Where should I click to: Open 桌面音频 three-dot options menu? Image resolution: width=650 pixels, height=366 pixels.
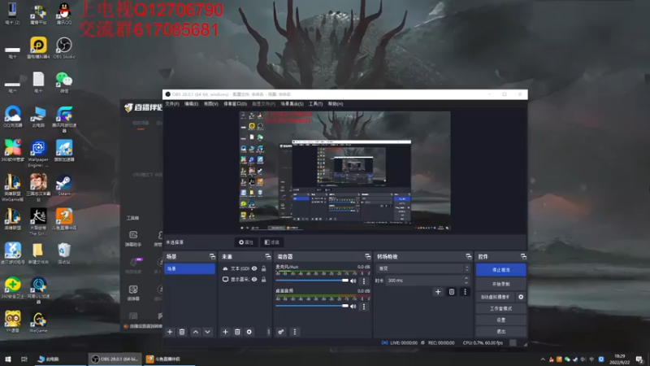pos(364,307)
